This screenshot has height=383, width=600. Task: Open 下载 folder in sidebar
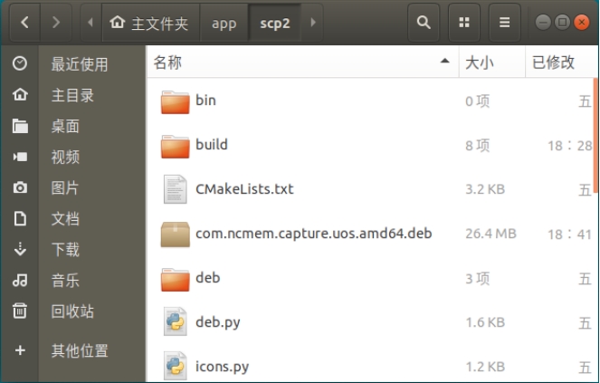click(x=65, y=249)
